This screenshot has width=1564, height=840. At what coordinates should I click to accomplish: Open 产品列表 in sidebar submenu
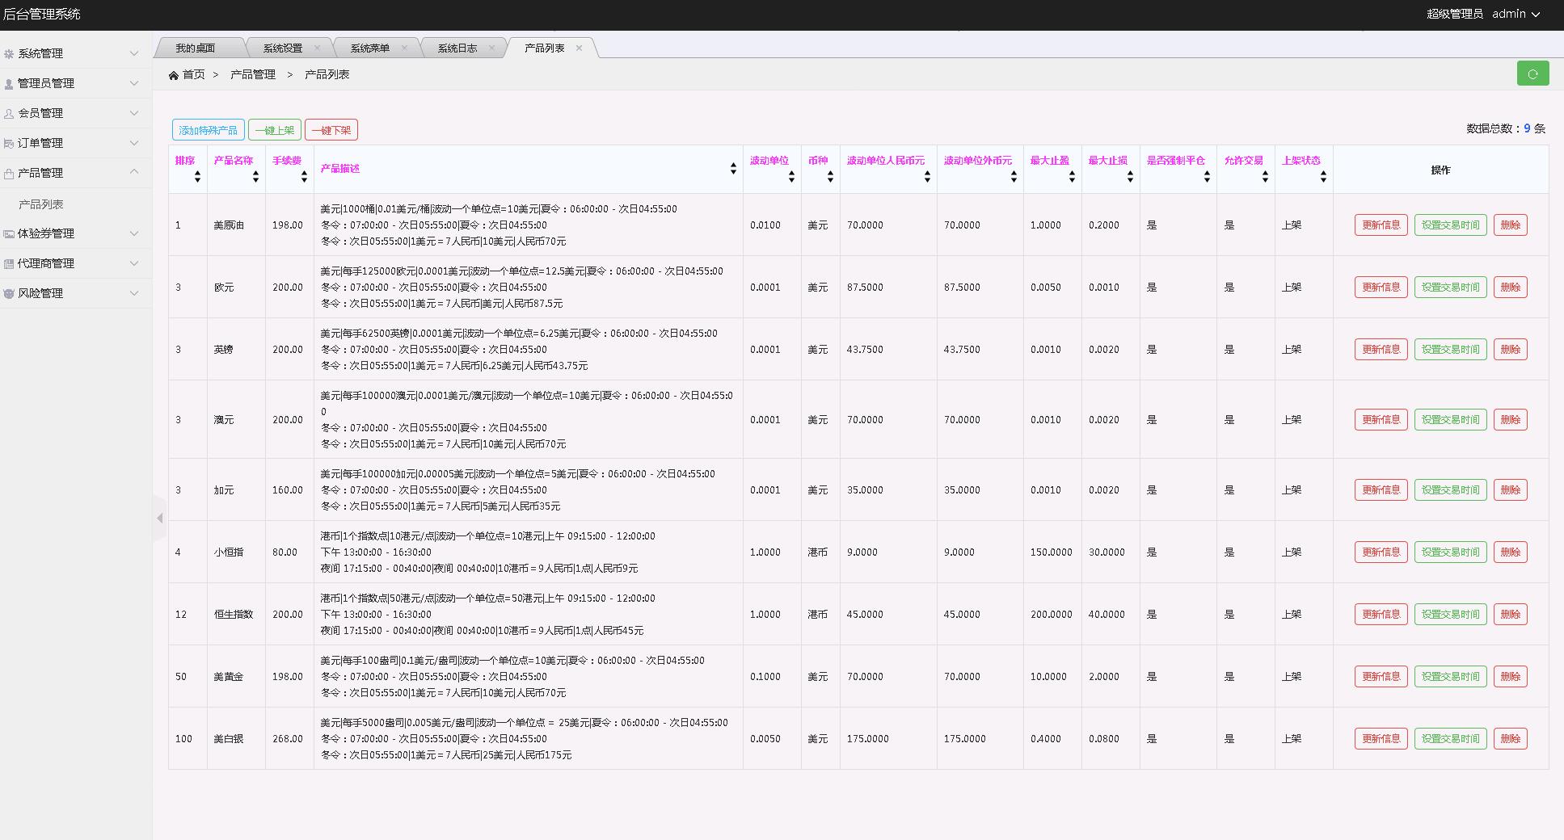click(x=41, y=204)
